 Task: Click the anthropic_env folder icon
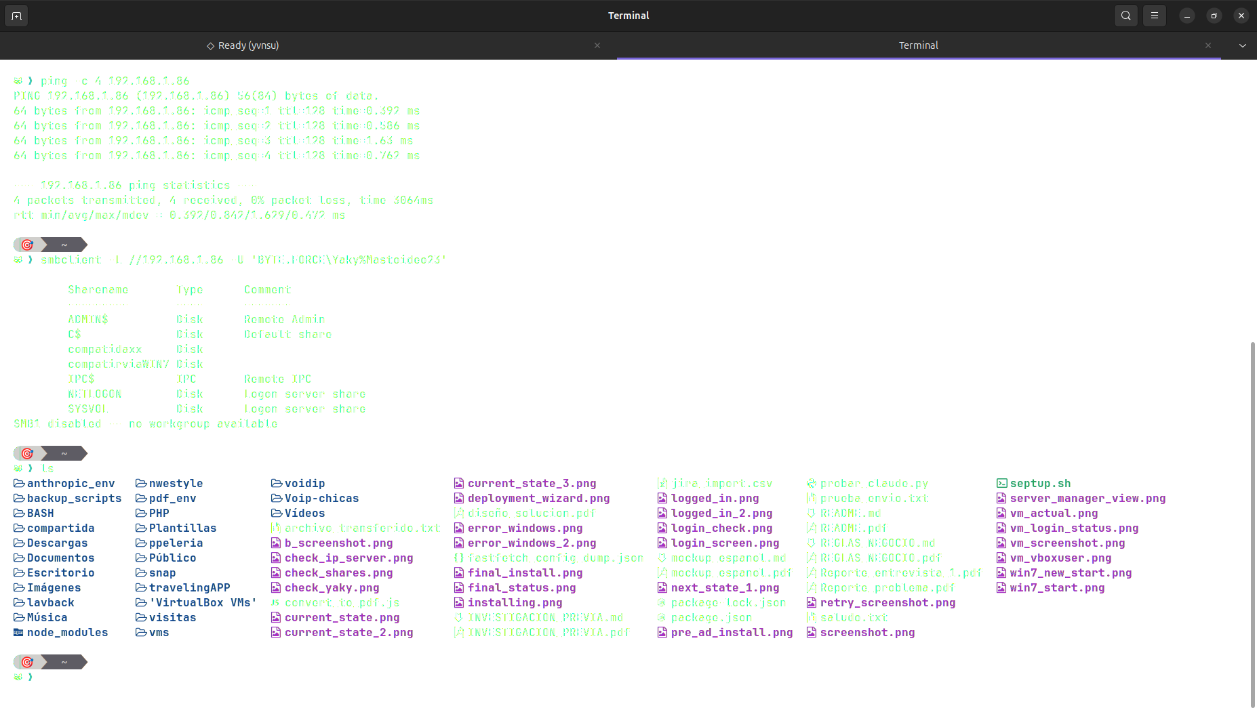[20, 483]
